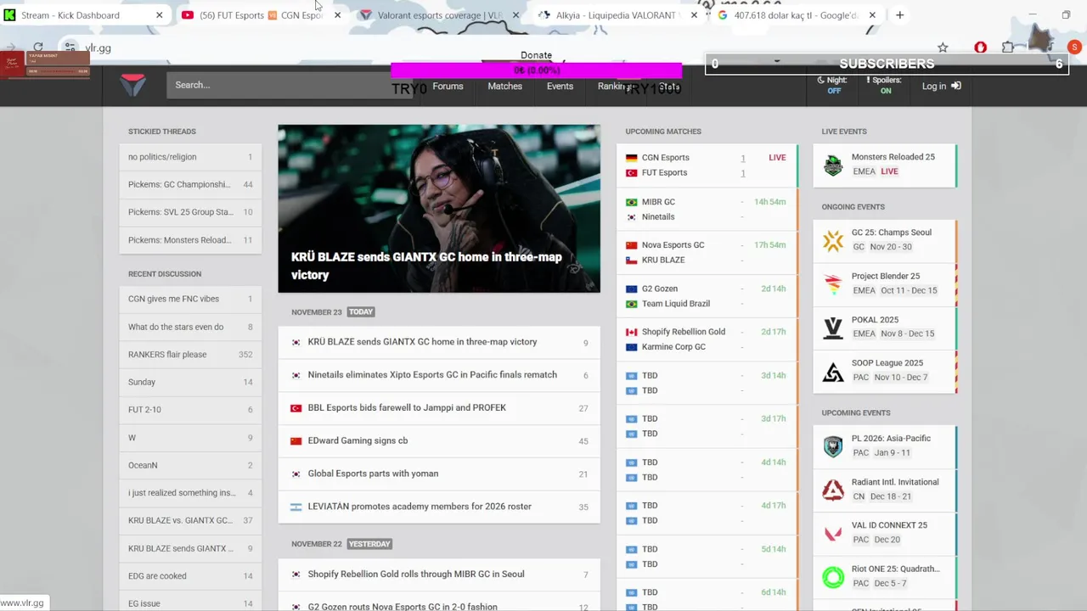The image size is (1087, 611).
Task: Click the browser reload icon
Action: coord(38,48)
